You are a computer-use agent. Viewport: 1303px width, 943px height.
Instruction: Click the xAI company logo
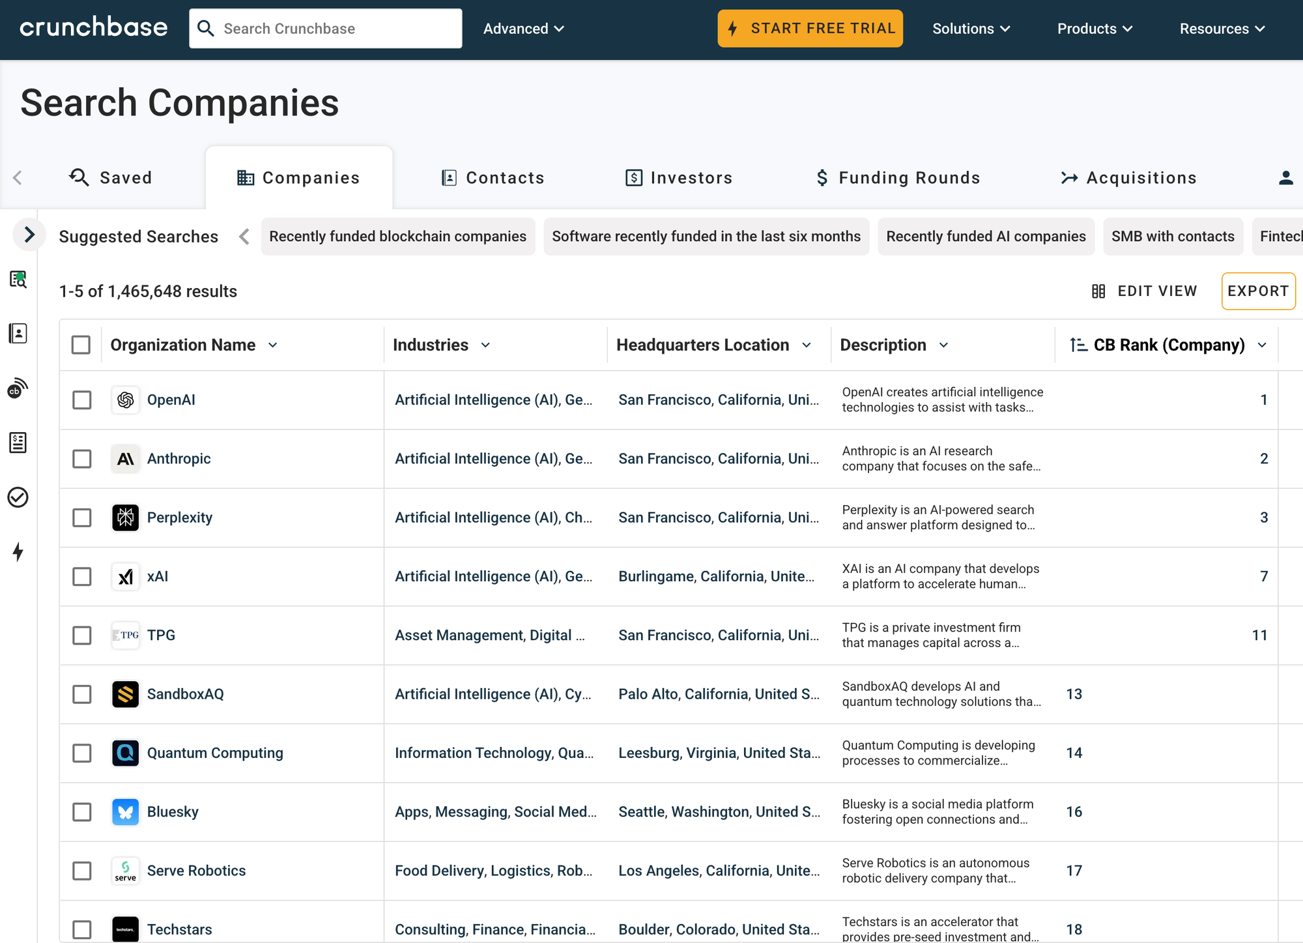tap(126, 577)
